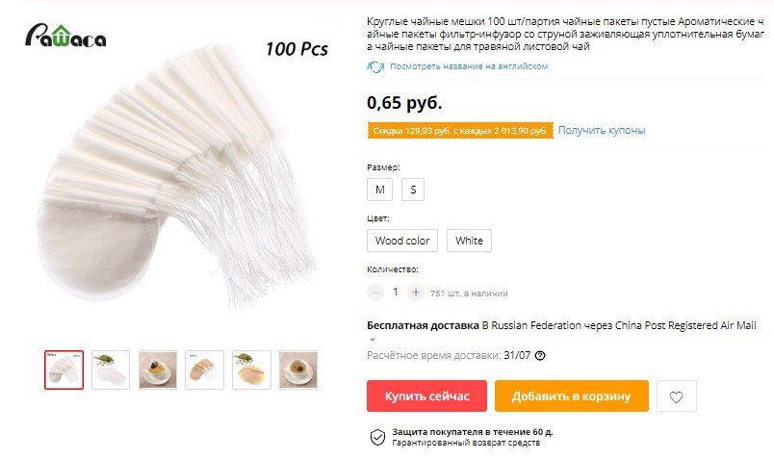
Task: Increase quantity with the plus button
Action: click(x=416, y=293)
